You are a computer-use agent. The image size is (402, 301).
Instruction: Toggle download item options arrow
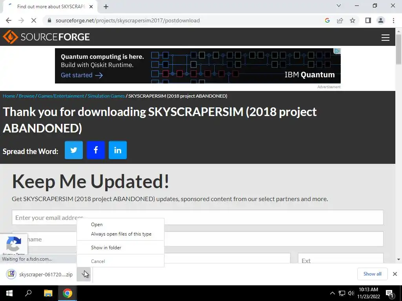pos(84,274)
